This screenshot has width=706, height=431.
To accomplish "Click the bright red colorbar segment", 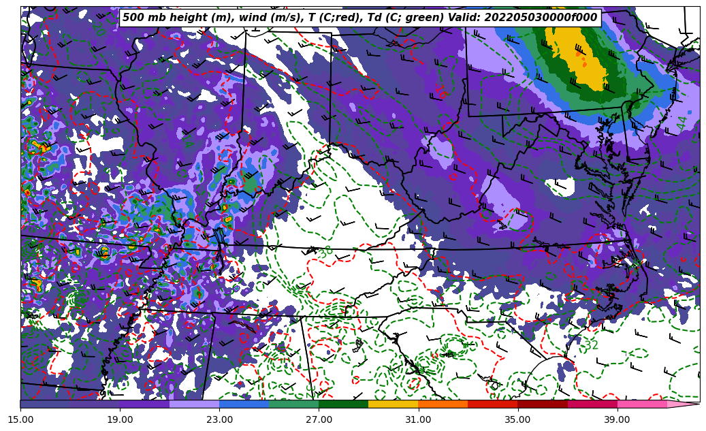I will coord(492,404).
